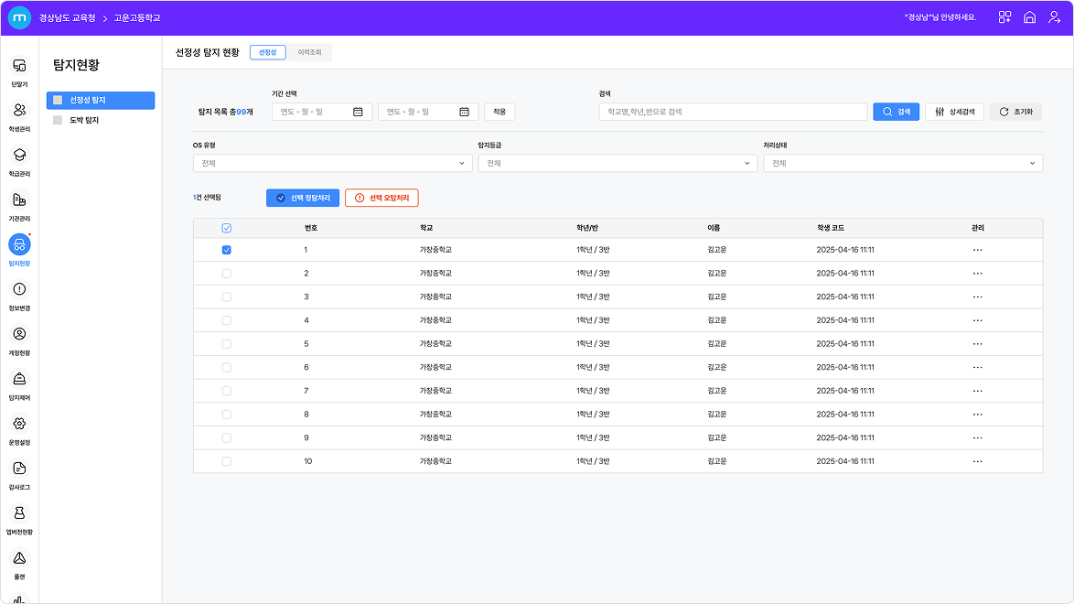
Task: Select the 정보변경 sidebar icon
Action: point(19,291)
